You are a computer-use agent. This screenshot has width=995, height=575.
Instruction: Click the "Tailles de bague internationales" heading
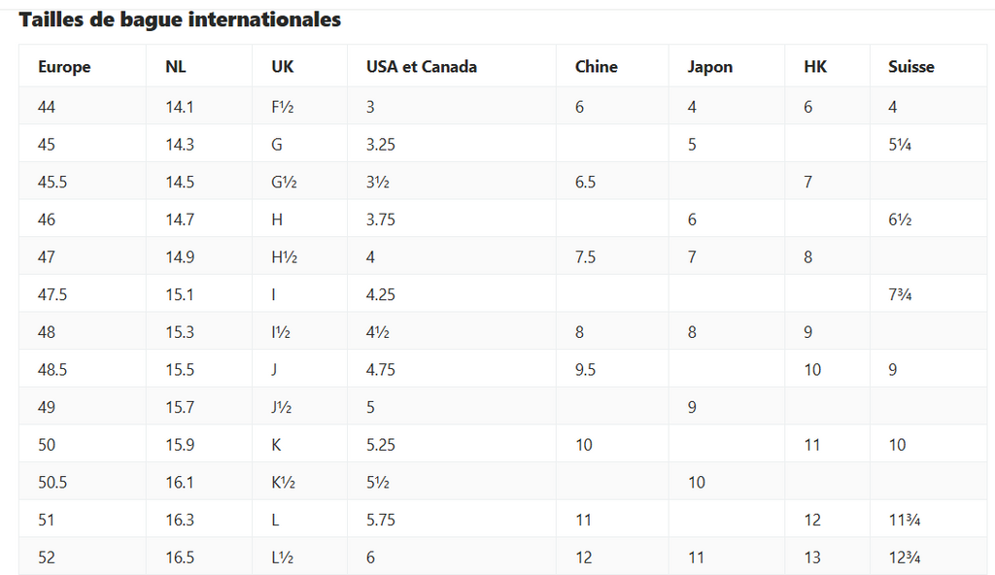click(180, 19)
